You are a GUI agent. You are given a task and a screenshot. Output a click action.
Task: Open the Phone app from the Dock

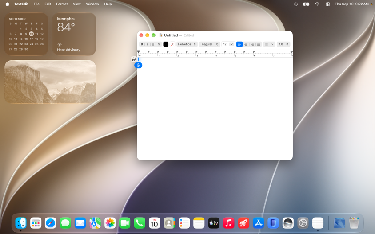(x=140, y=223)
